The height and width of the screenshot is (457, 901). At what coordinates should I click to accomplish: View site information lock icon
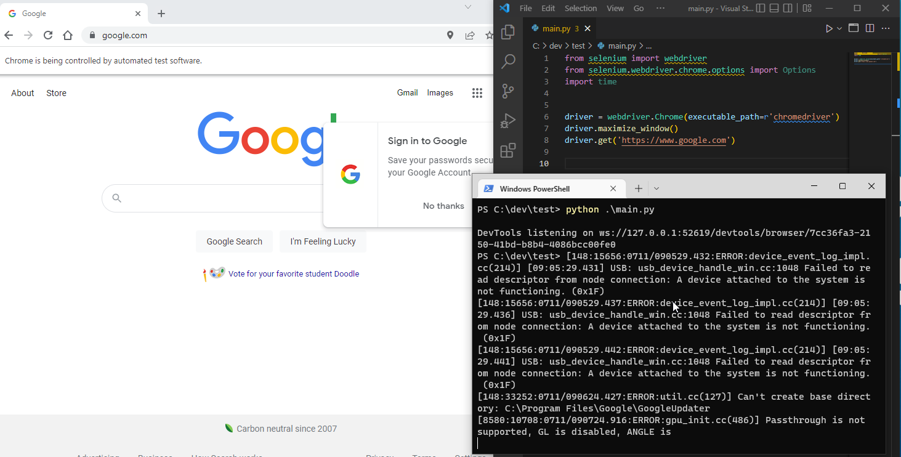92,35
